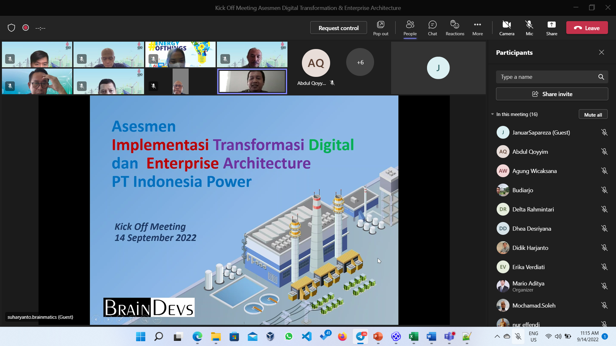Show the +6 additional participants
This screenshot has width=616, height=346.
coord(360,62)
